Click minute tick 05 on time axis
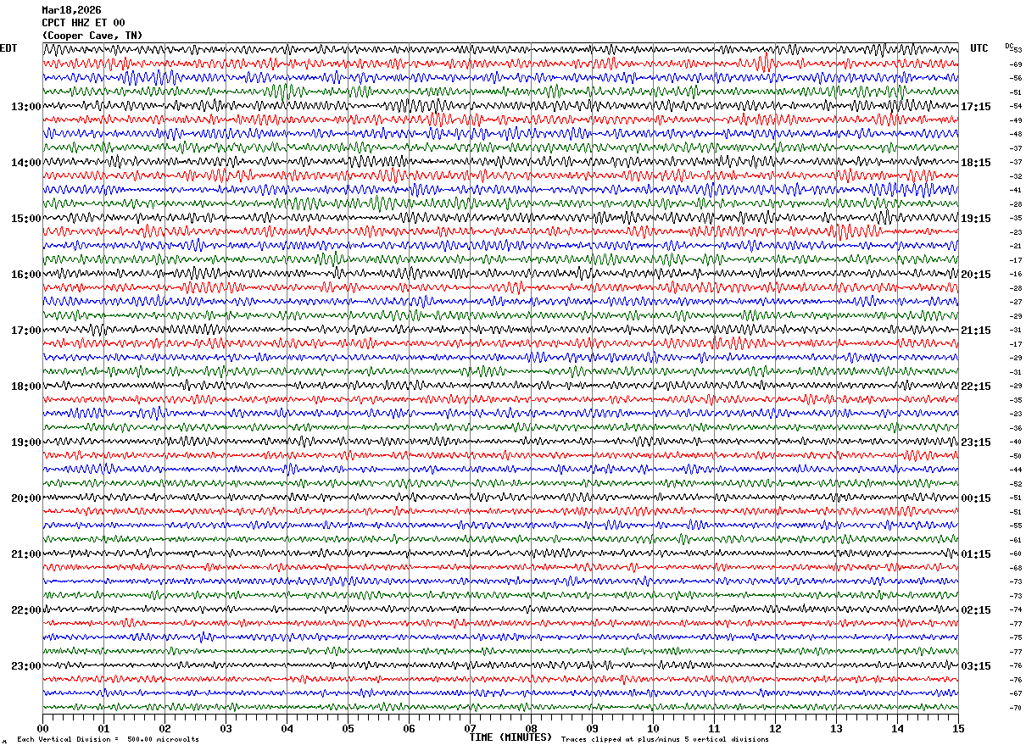 (x=348, y=728)
